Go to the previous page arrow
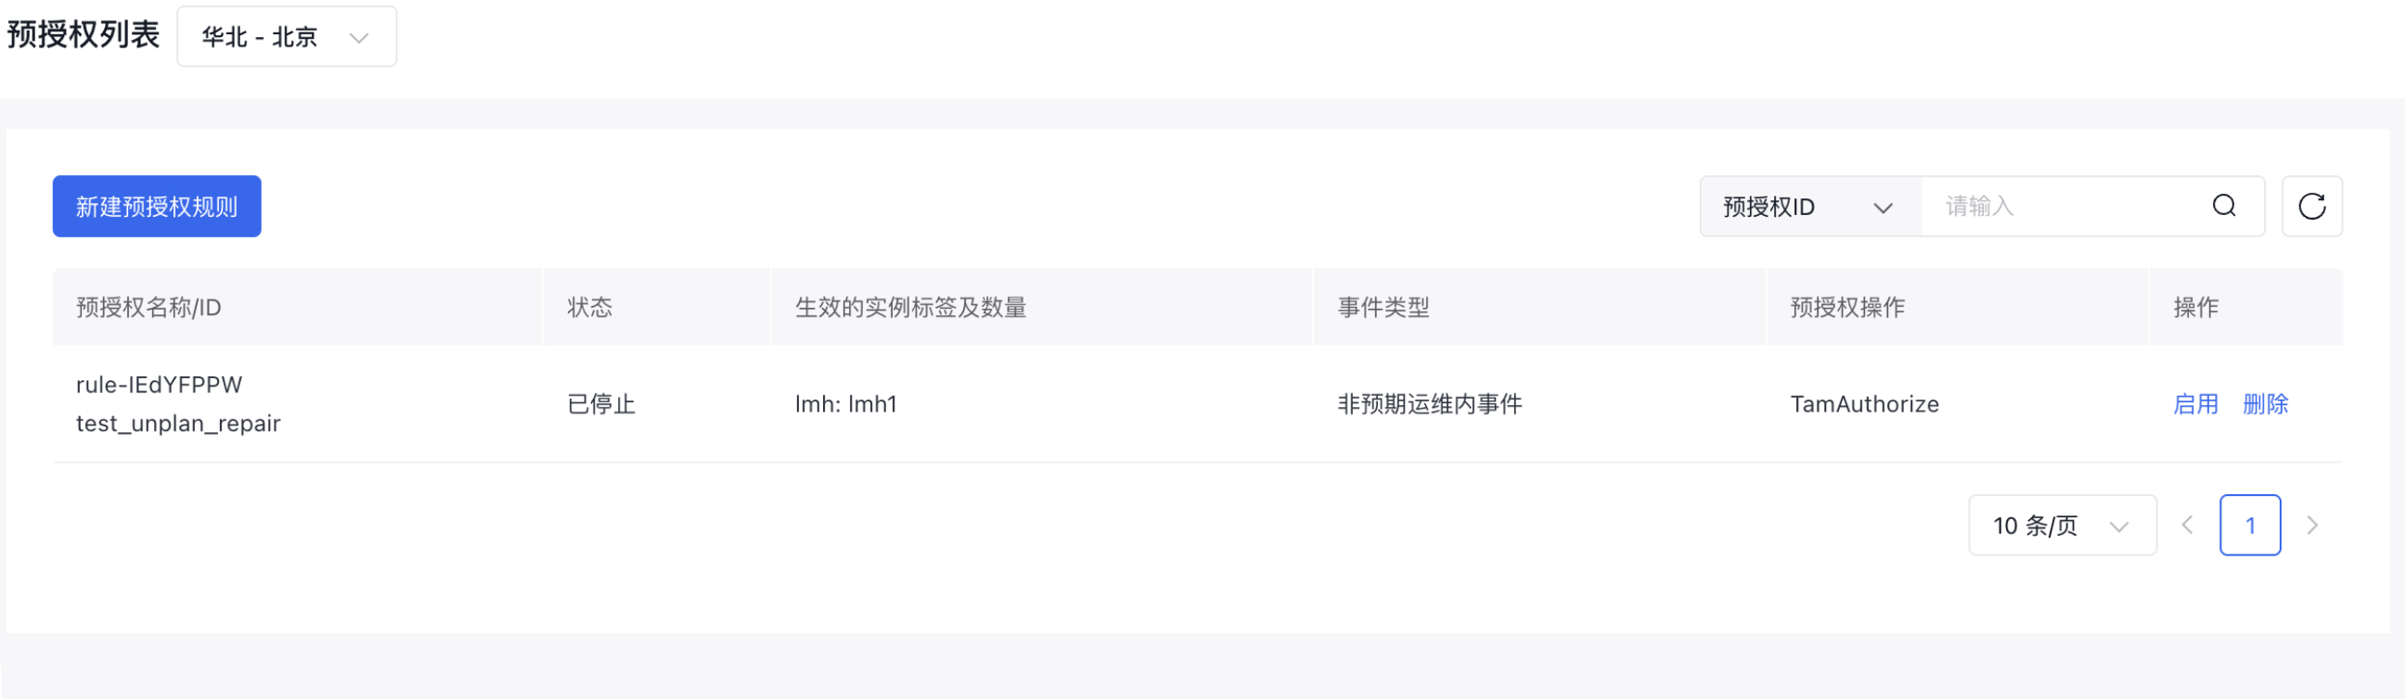The image size is (2405, 699). tap(2188, 526)
